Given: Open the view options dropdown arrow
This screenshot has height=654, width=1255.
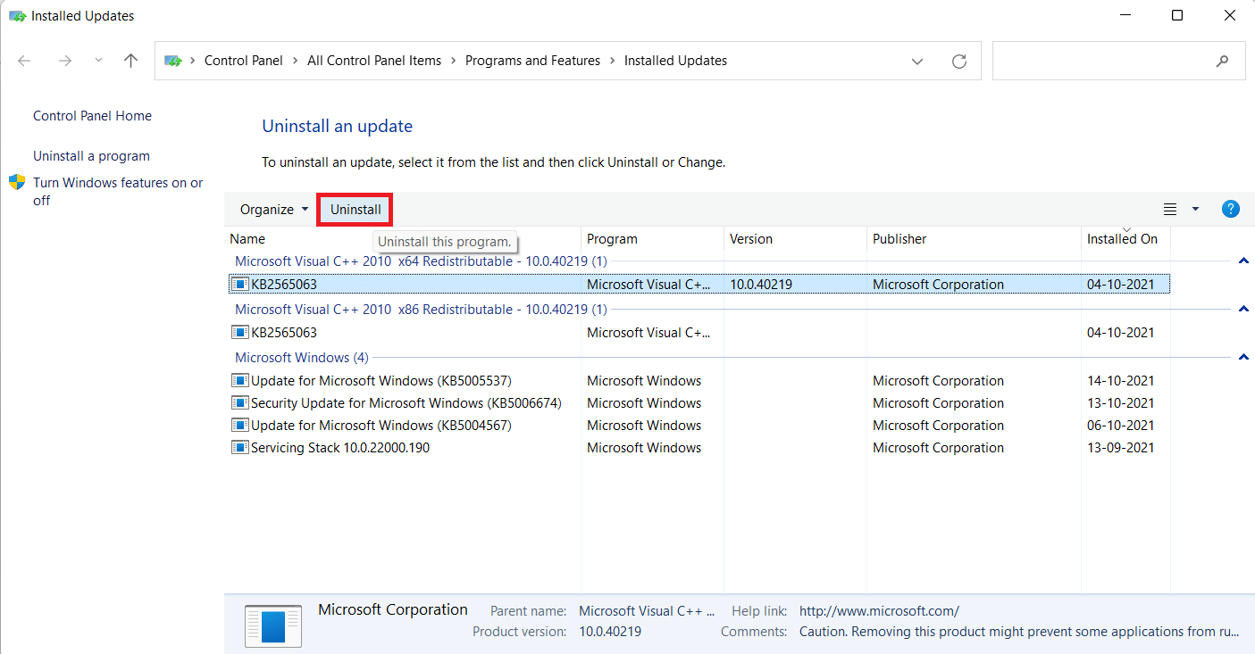Looking at the screenshot, I should 1195,210.
